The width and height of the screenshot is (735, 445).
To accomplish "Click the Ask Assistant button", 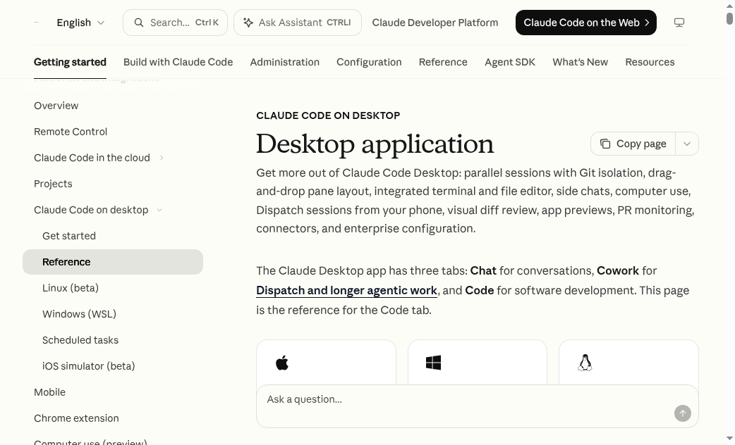I will [298, 23].
